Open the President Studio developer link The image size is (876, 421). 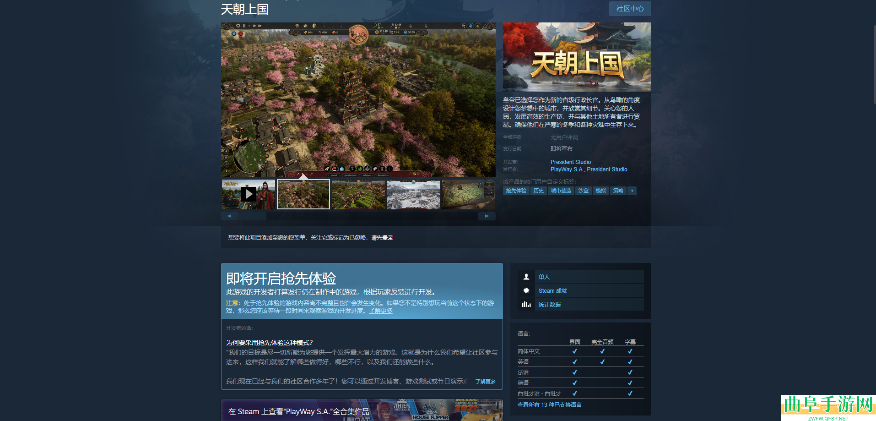(570, 162)
